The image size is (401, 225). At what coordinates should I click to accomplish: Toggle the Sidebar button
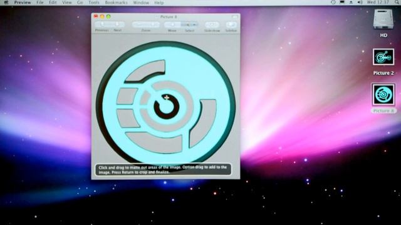click(x=231, y=24)
